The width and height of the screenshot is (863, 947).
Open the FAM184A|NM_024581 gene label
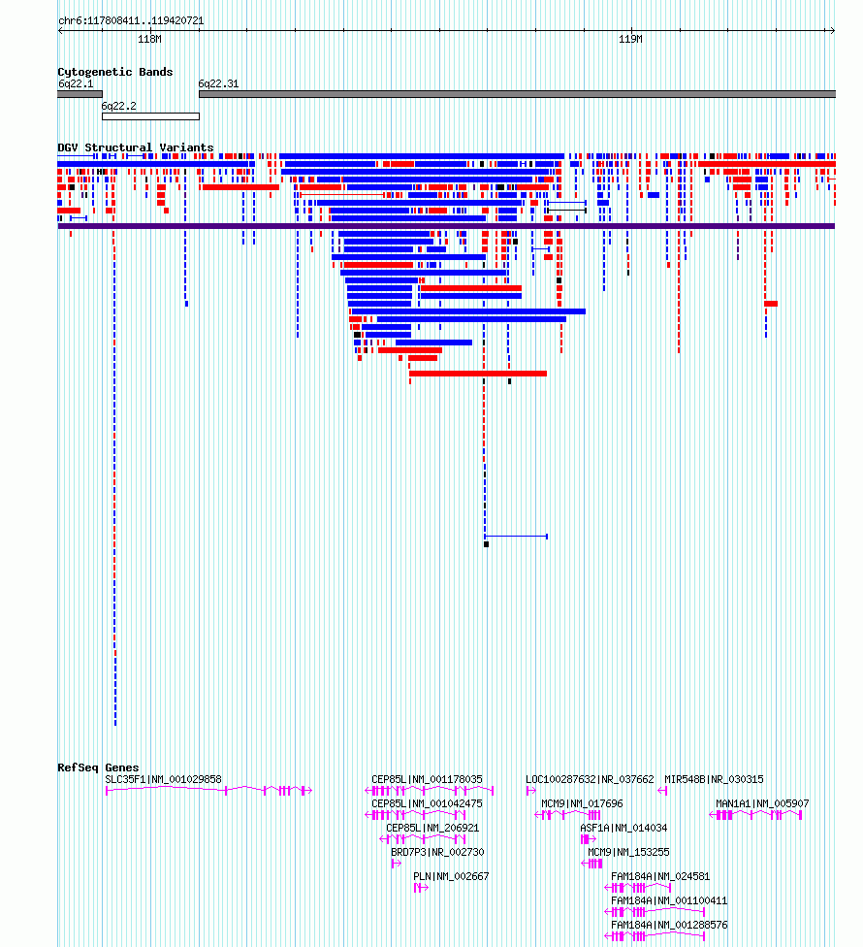coord(660,876)
